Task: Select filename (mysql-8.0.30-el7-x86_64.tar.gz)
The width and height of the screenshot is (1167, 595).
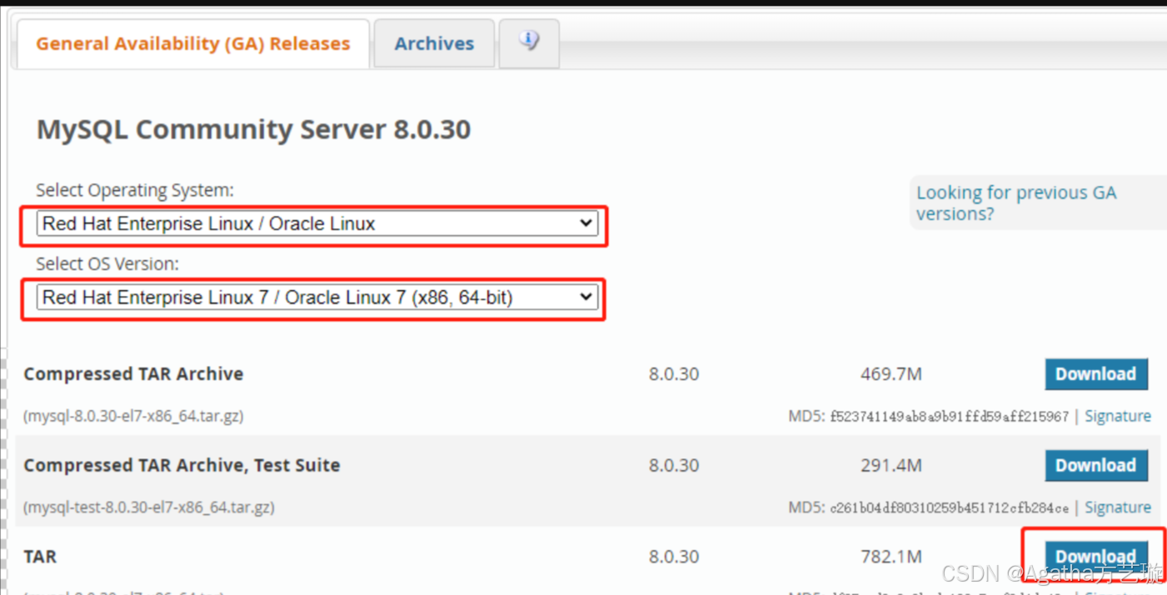Action: [133, 416]
